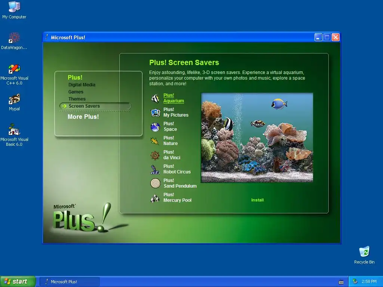Click the system tray icon beside the clock
Screen dimensions: 383x287
(355, 281)
